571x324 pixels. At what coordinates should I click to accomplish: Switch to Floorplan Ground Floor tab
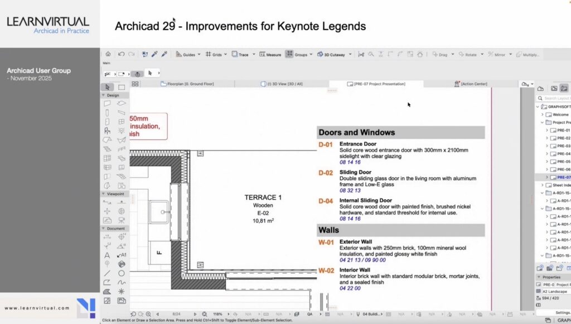tap(187, 84)
